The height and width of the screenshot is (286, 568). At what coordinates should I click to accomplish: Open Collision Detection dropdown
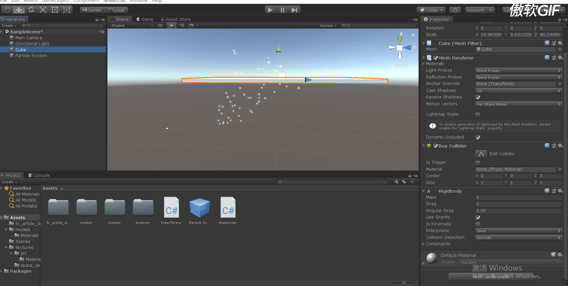tap(519, 238)
